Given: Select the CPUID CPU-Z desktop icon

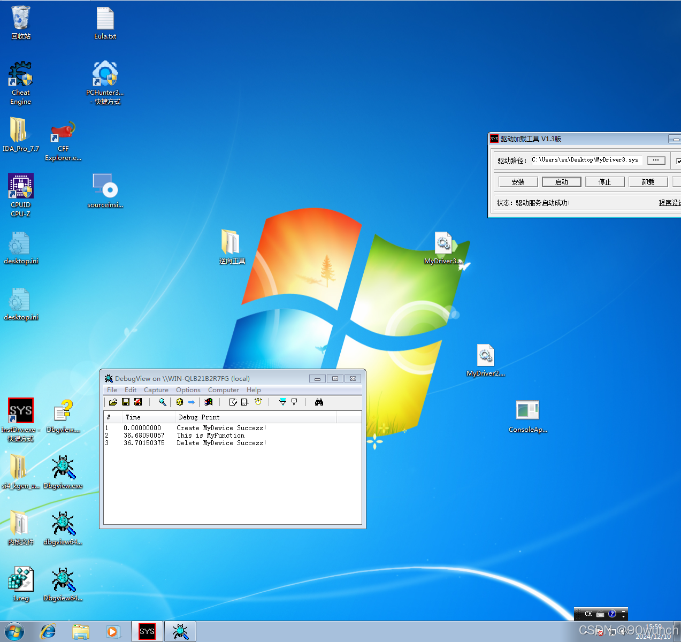Looking at the screenshot, I should pyautogui.click(x=21, y=195).
